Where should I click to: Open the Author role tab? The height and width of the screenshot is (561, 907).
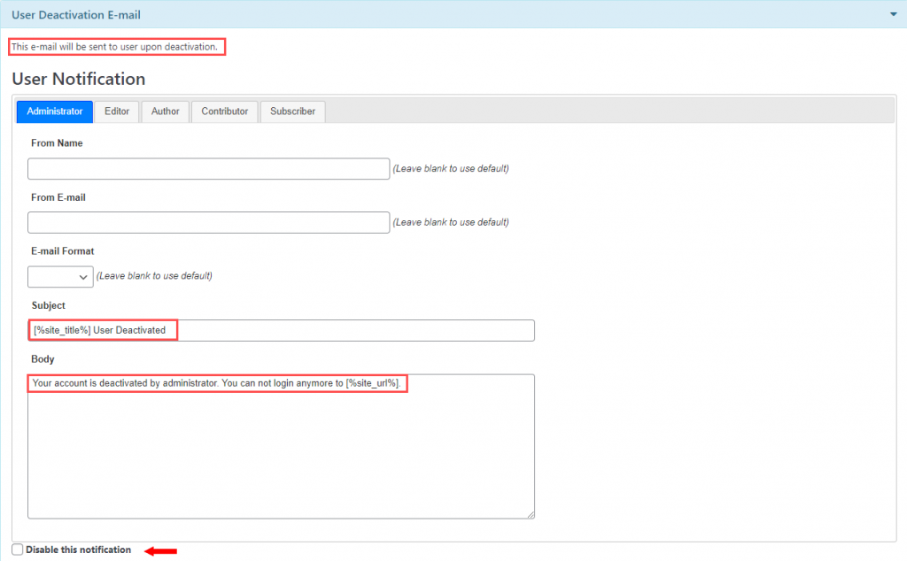tap(165, 111)
